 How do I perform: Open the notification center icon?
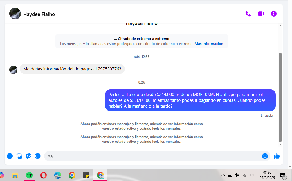[x=283, y=175]
